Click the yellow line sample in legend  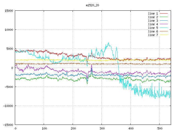164,35
